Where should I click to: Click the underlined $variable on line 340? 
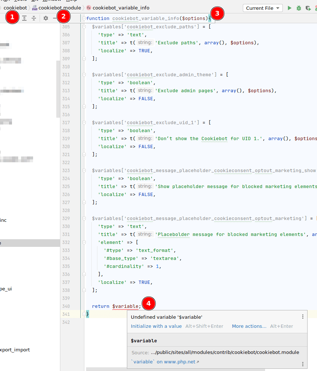pyautogui.click(x=125, y=306)
